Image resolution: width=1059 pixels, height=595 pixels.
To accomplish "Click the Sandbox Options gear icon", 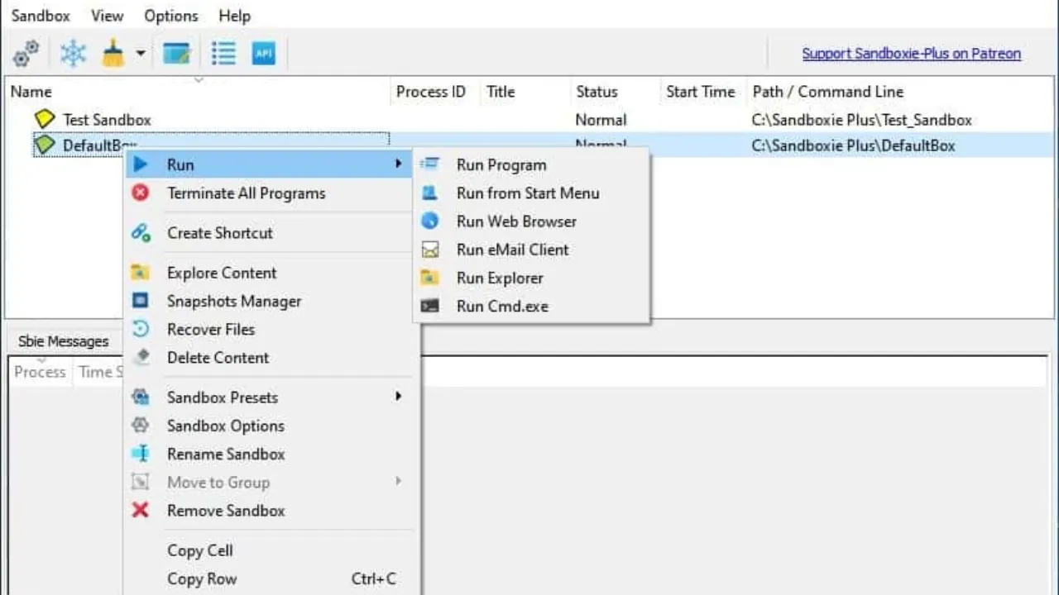I will [x=141, y=426].
